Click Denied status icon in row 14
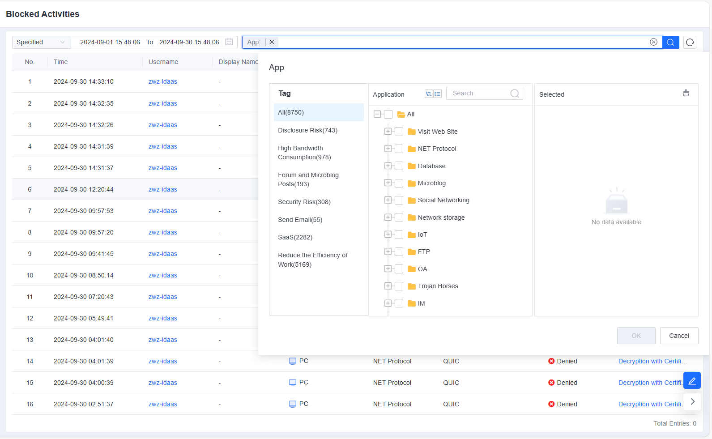The height and width of the screenshot is (439, 712). (x=551, y=361)
